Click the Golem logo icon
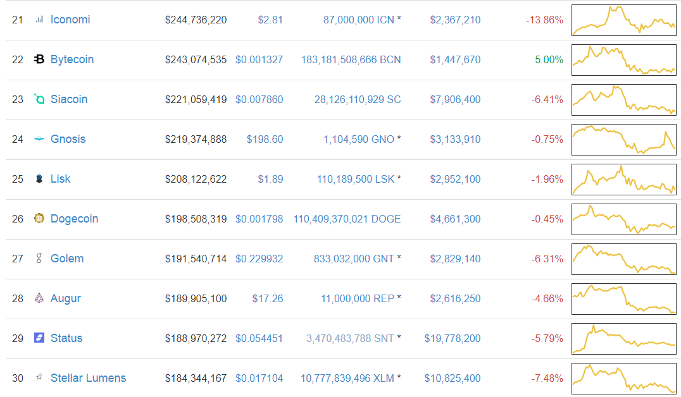Screen dimensions: 681x397 click(x=39, y=259)
